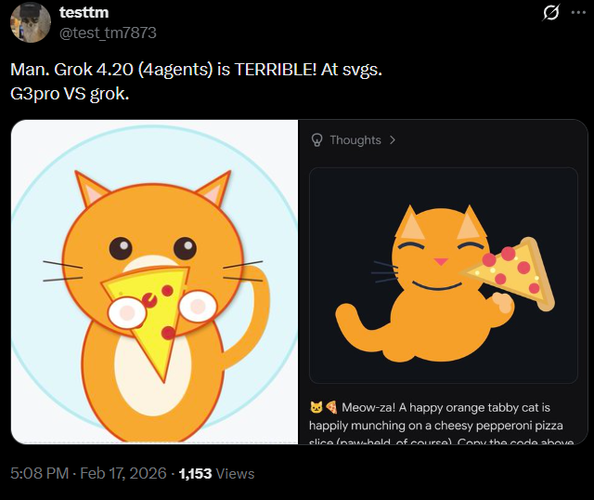Click the cat emoji before Meow-za
The height and width of the screenshot is (500, 594).
click(316, 408)
